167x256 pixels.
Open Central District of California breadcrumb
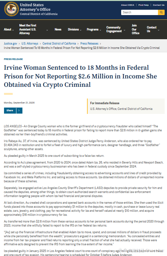tap(59, 44)
